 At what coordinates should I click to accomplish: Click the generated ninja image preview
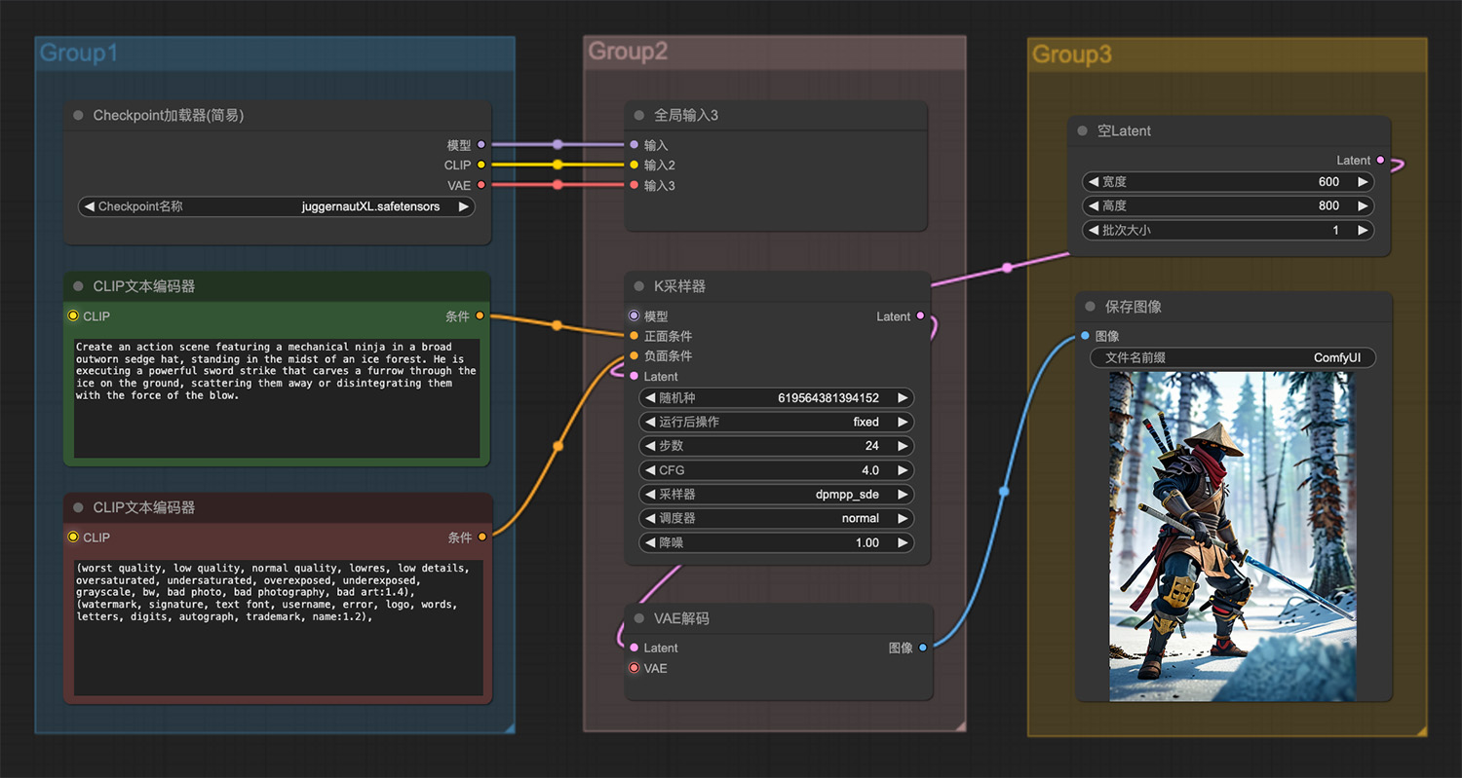click(x=1232, y=536)
